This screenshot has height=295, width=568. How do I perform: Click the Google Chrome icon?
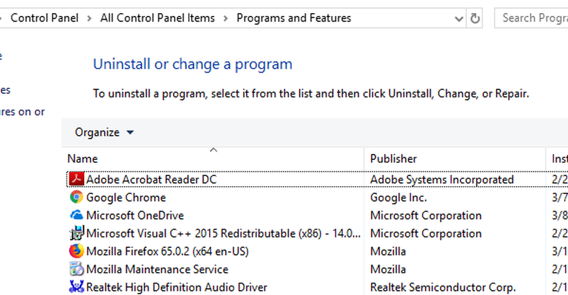tap(76, 197)
